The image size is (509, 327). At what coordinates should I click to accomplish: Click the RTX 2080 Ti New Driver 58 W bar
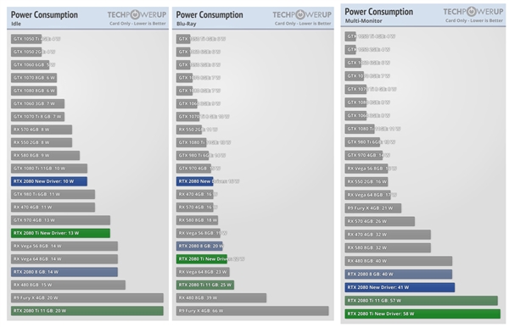coord(422,313)
